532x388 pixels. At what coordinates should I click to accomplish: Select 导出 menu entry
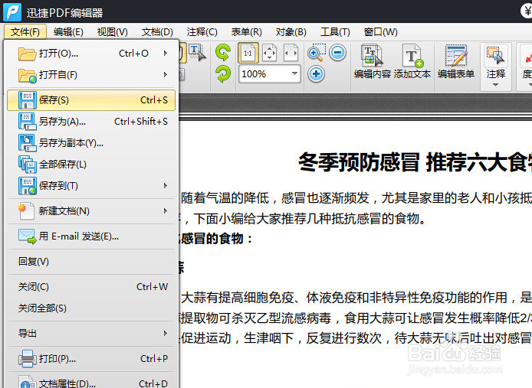pyautogui.click(x=91, y=333)
